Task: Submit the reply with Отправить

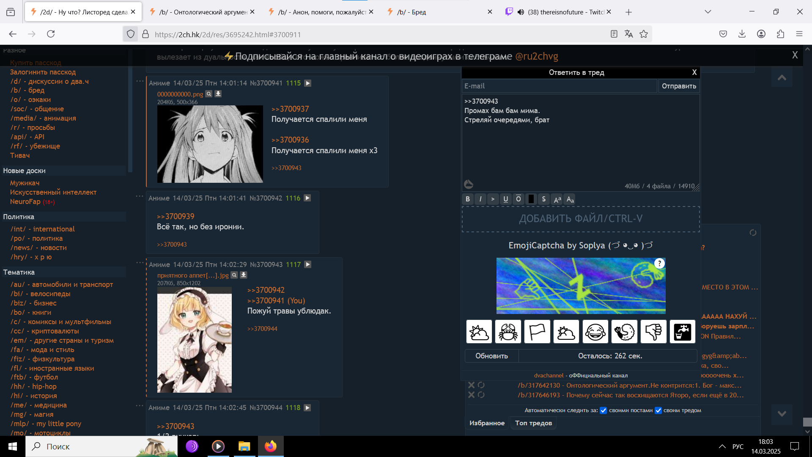Action: tap(679, 86)
